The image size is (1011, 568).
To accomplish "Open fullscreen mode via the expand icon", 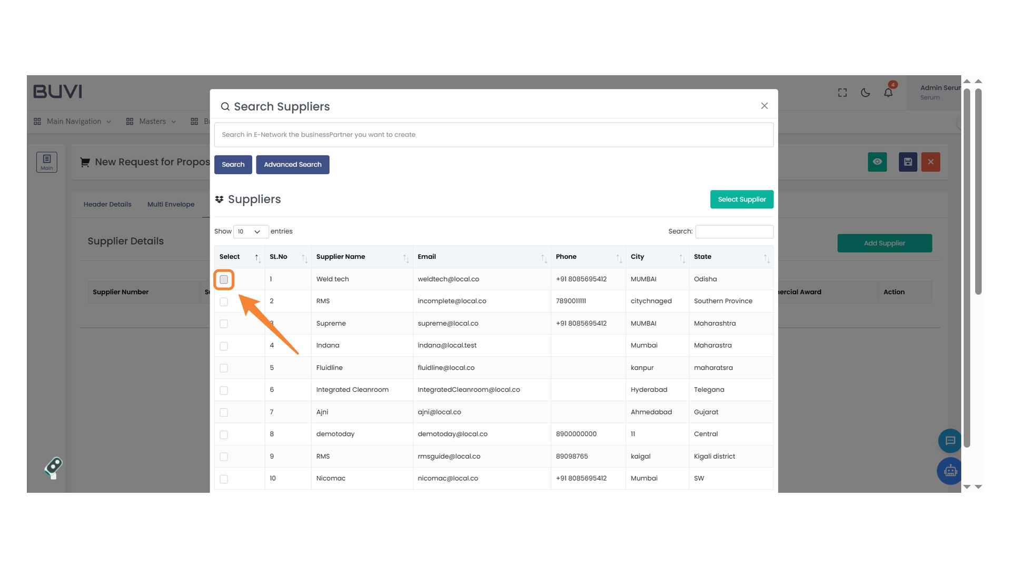I will coord(841,93).
